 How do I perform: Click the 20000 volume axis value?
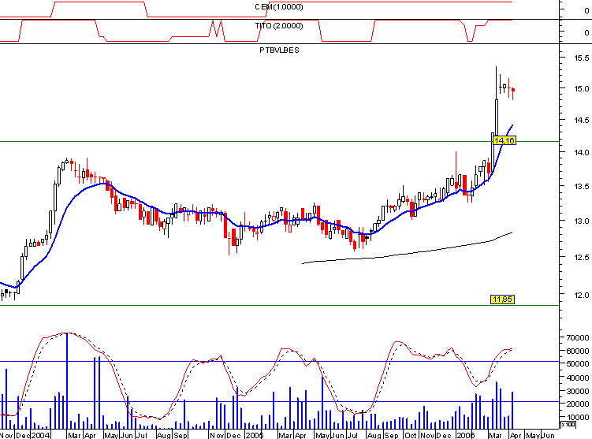point(578,404)
